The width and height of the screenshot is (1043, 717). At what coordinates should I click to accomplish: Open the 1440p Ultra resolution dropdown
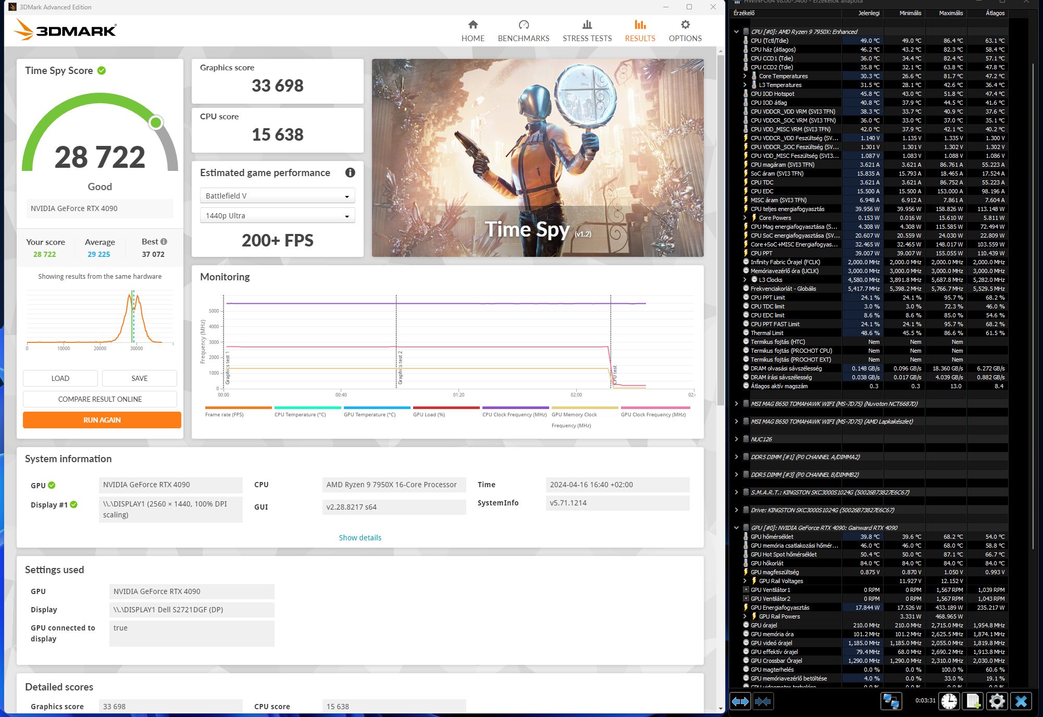click(x=277, y=216)
